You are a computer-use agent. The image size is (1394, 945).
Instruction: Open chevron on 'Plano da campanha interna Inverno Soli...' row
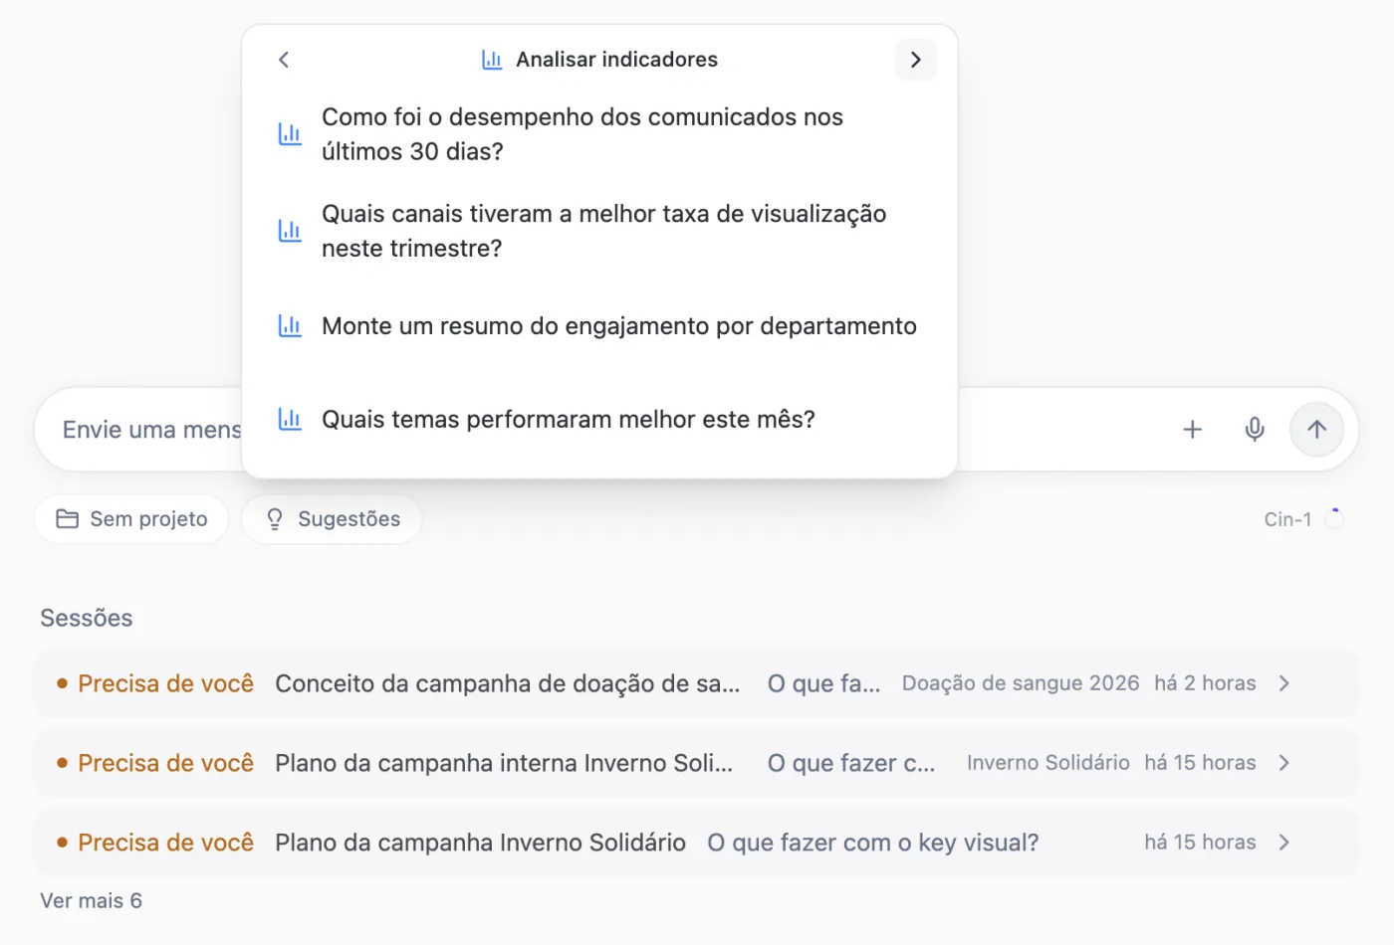1284,763
